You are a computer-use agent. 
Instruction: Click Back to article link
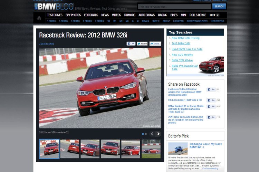tap(47, 44)
